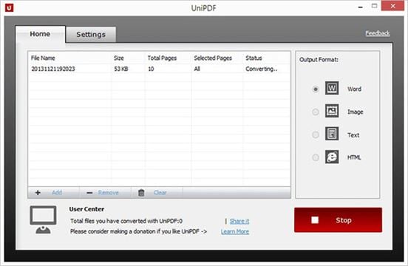Click the plus icon next to Add
The width and height of the screenshot is (408, 266).
(38, 193)
